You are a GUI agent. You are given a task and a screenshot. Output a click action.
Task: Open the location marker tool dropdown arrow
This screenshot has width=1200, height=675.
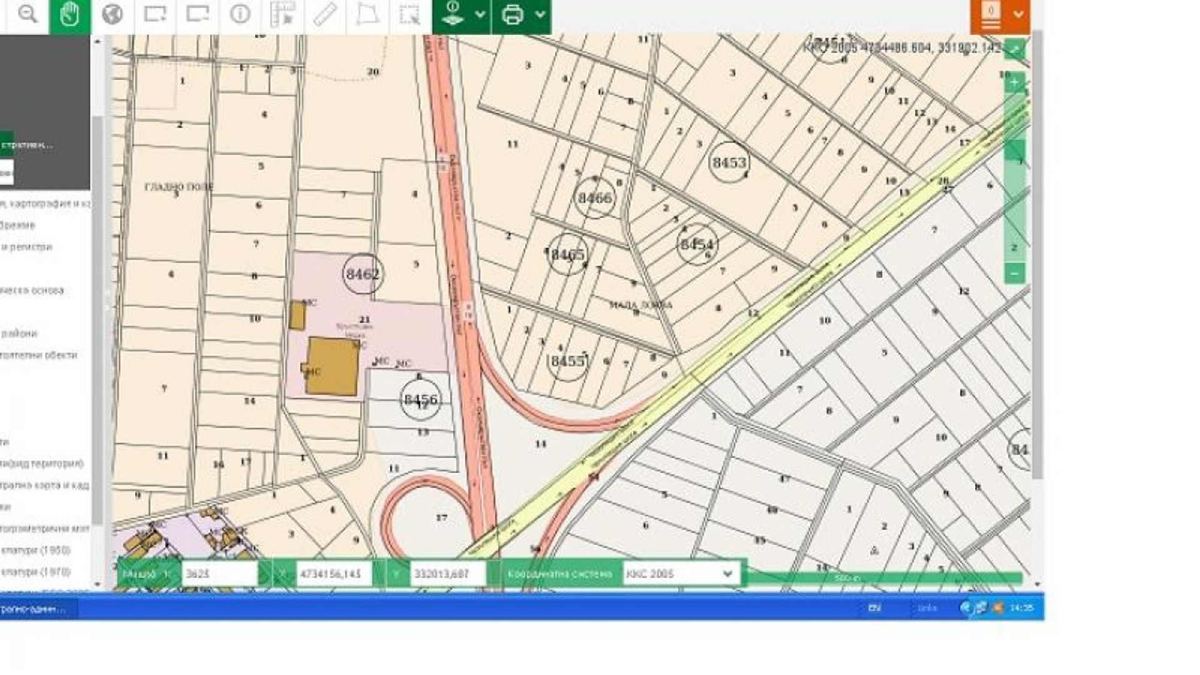point(480,14)
